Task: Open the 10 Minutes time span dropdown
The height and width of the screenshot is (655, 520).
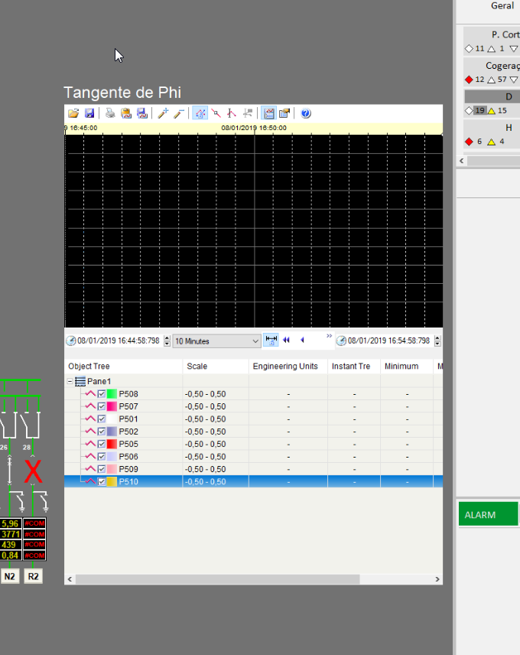Action: pyautogui.click(x=217, y=341)
